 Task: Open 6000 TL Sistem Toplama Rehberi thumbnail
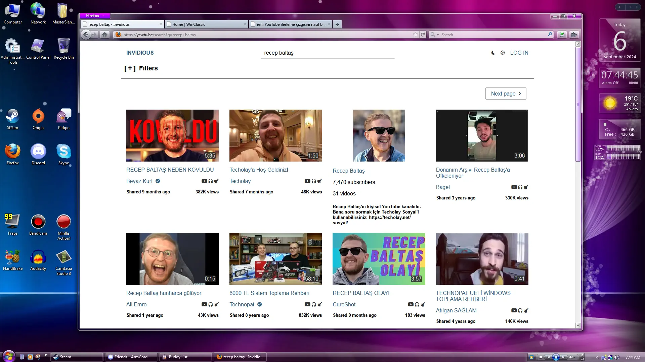(x=275, y=259)
